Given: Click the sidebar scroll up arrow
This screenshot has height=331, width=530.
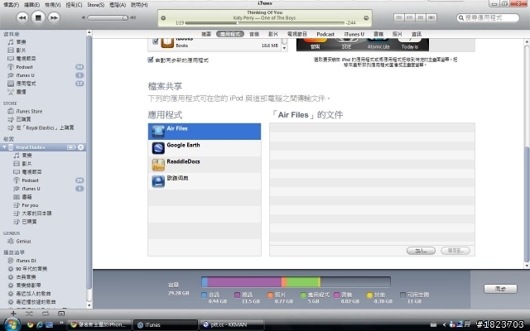Looking at the screenshot, I should tap(89, 33).
